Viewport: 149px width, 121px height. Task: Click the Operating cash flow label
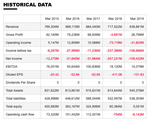[20, 114]
